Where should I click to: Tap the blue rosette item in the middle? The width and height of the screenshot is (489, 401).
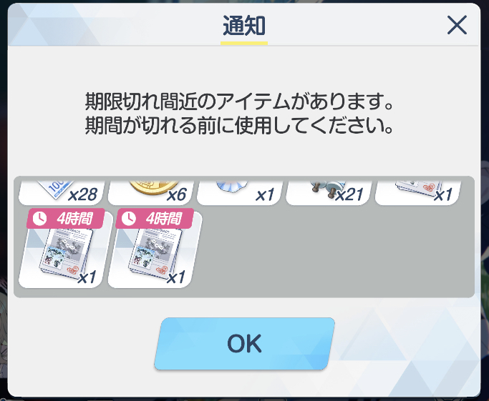click(240, 192)
